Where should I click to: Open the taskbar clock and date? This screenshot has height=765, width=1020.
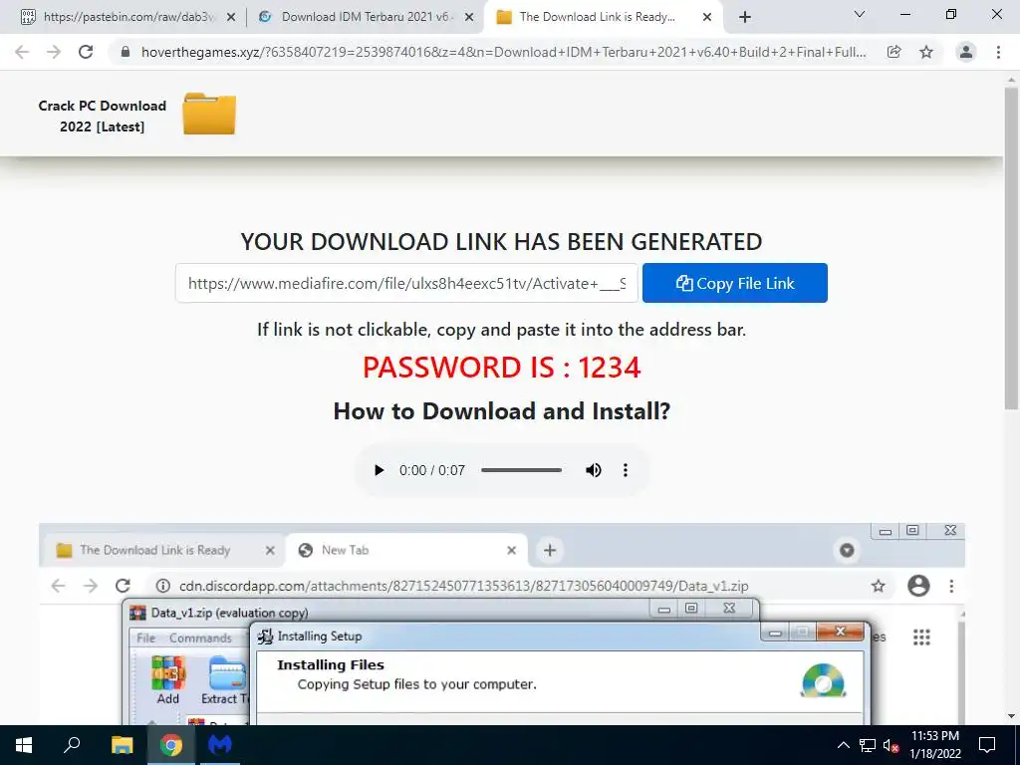934,745
